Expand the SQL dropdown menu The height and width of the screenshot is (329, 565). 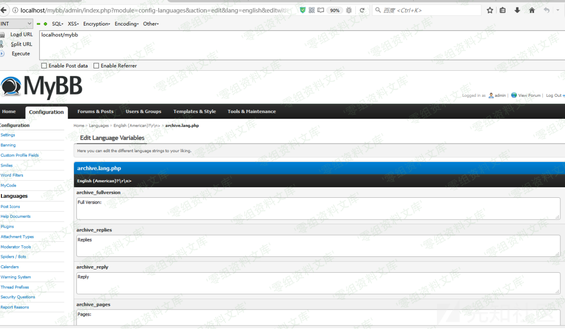click(58, 24)
